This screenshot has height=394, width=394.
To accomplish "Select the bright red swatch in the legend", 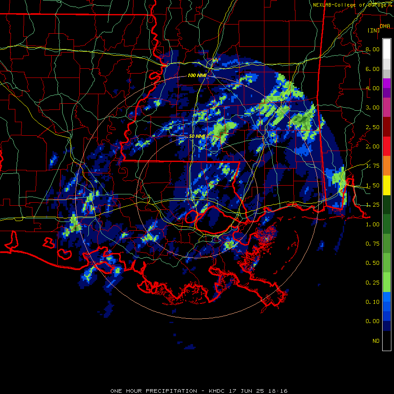I will coord(387,147).
